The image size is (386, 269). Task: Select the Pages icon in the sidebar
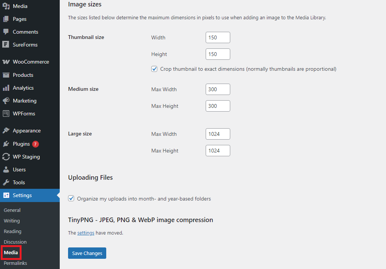[x=6, y=19]
